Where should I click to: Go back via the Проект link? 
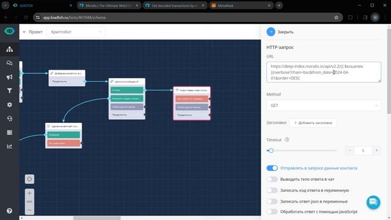point(32,32)
